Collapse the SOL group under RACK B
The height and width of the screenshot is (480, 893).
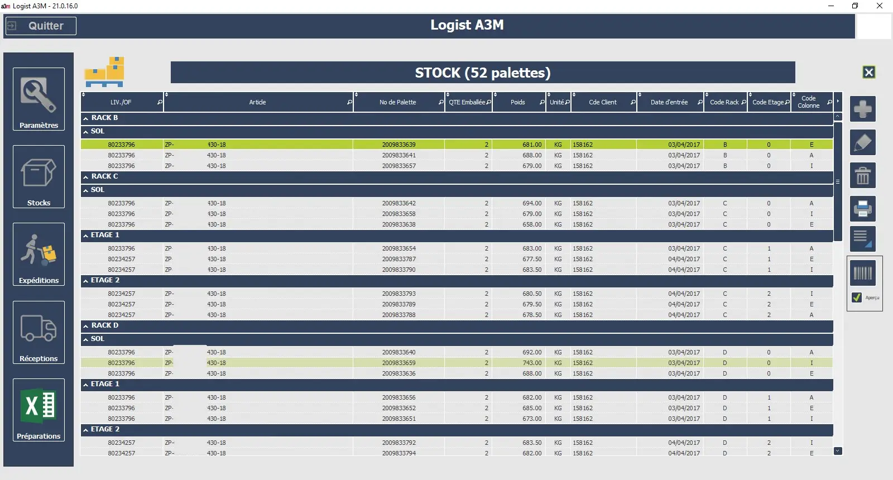pyautogui.click(x=85, y=132)
